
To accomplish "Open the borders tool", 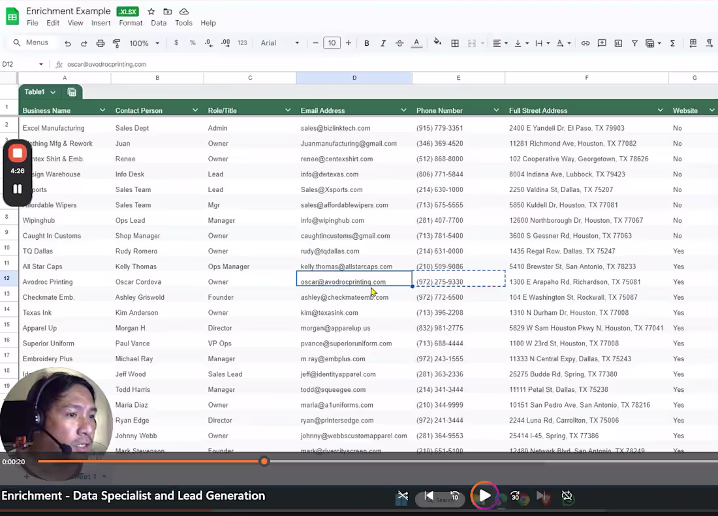I will 455,43.
